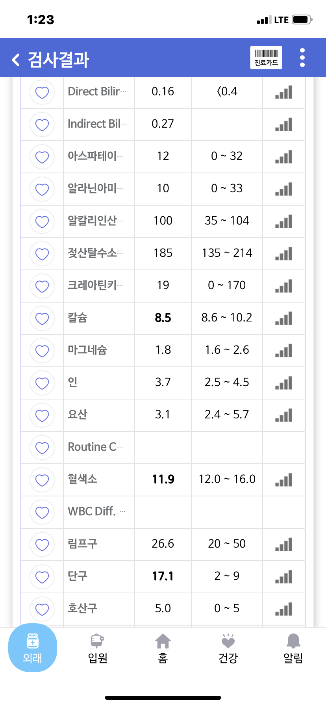View trend graph icon for 칼슘

pyautogui.click(x=284, y=318)
